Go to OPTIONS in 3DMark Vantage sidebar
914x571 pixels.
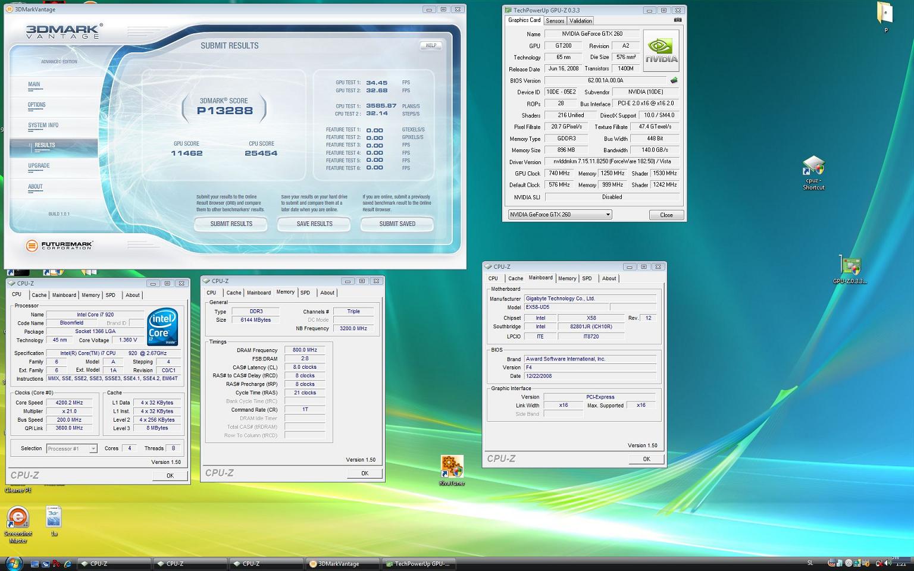(x=36, y=105)
